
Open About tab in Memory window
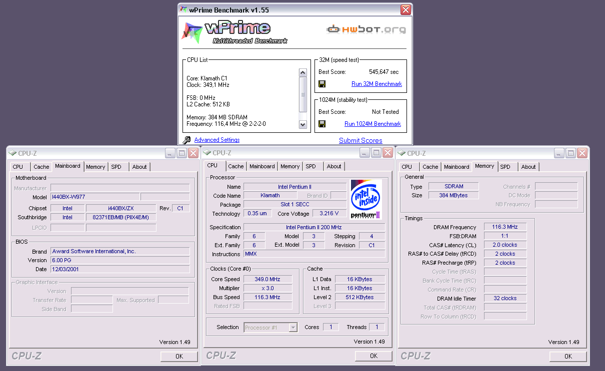point(528,167)
